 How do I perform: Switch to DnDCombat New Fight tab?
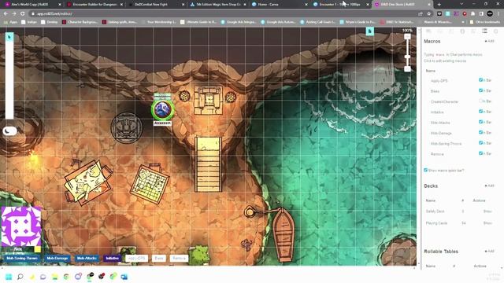point(156,5)
